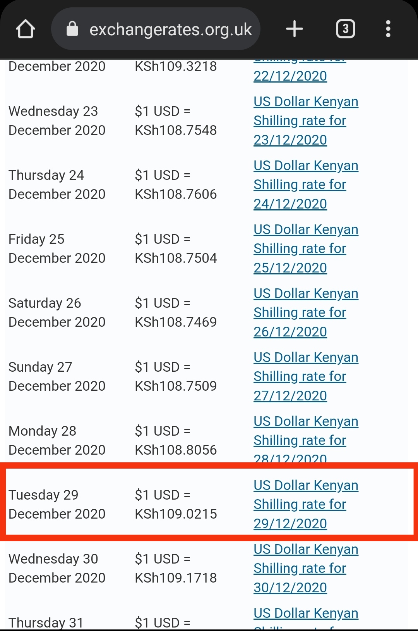418x631 pixels.
Task: Tap the KSh109.0215 rate value
Action: [x=176, y=514]
